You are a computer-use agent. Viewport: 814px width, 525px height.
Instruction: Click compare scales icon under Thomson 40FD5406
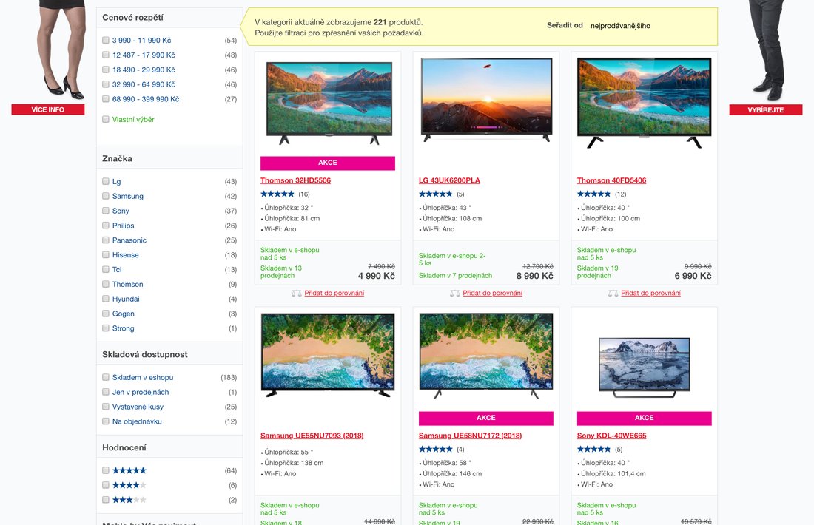[x=613, y=294]
